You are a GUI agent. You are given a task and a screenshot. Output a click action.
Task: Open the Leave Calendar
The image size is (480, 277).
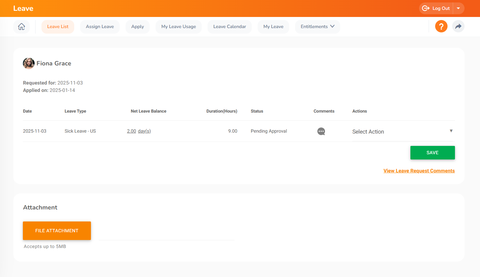229,27
